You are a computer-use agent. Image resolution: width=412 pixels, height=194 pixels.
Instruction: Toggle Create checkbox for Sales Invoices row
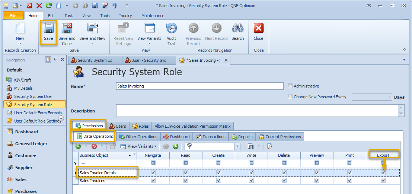point(218,181)
